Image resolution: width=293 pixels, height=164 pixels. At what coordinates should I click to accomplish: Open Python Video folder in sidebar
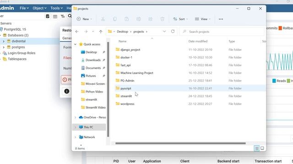[x=92, y=92]
